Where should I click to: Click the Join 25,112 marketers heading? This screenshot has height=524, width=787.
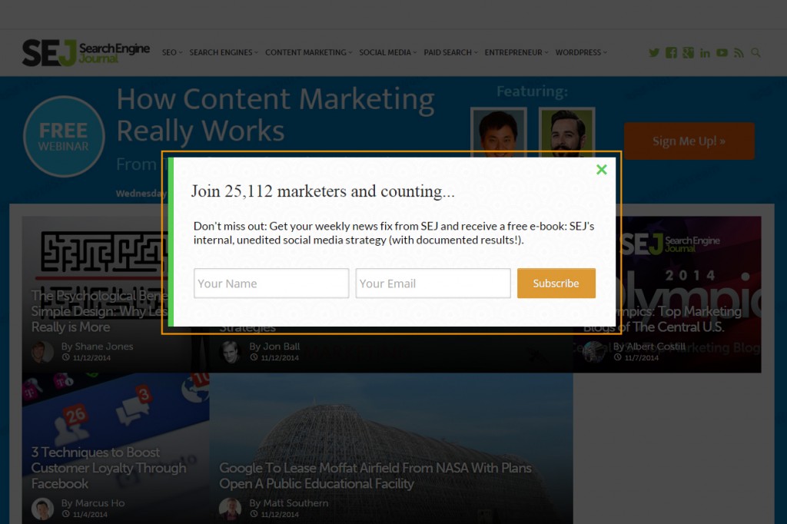tap(323, 191)
